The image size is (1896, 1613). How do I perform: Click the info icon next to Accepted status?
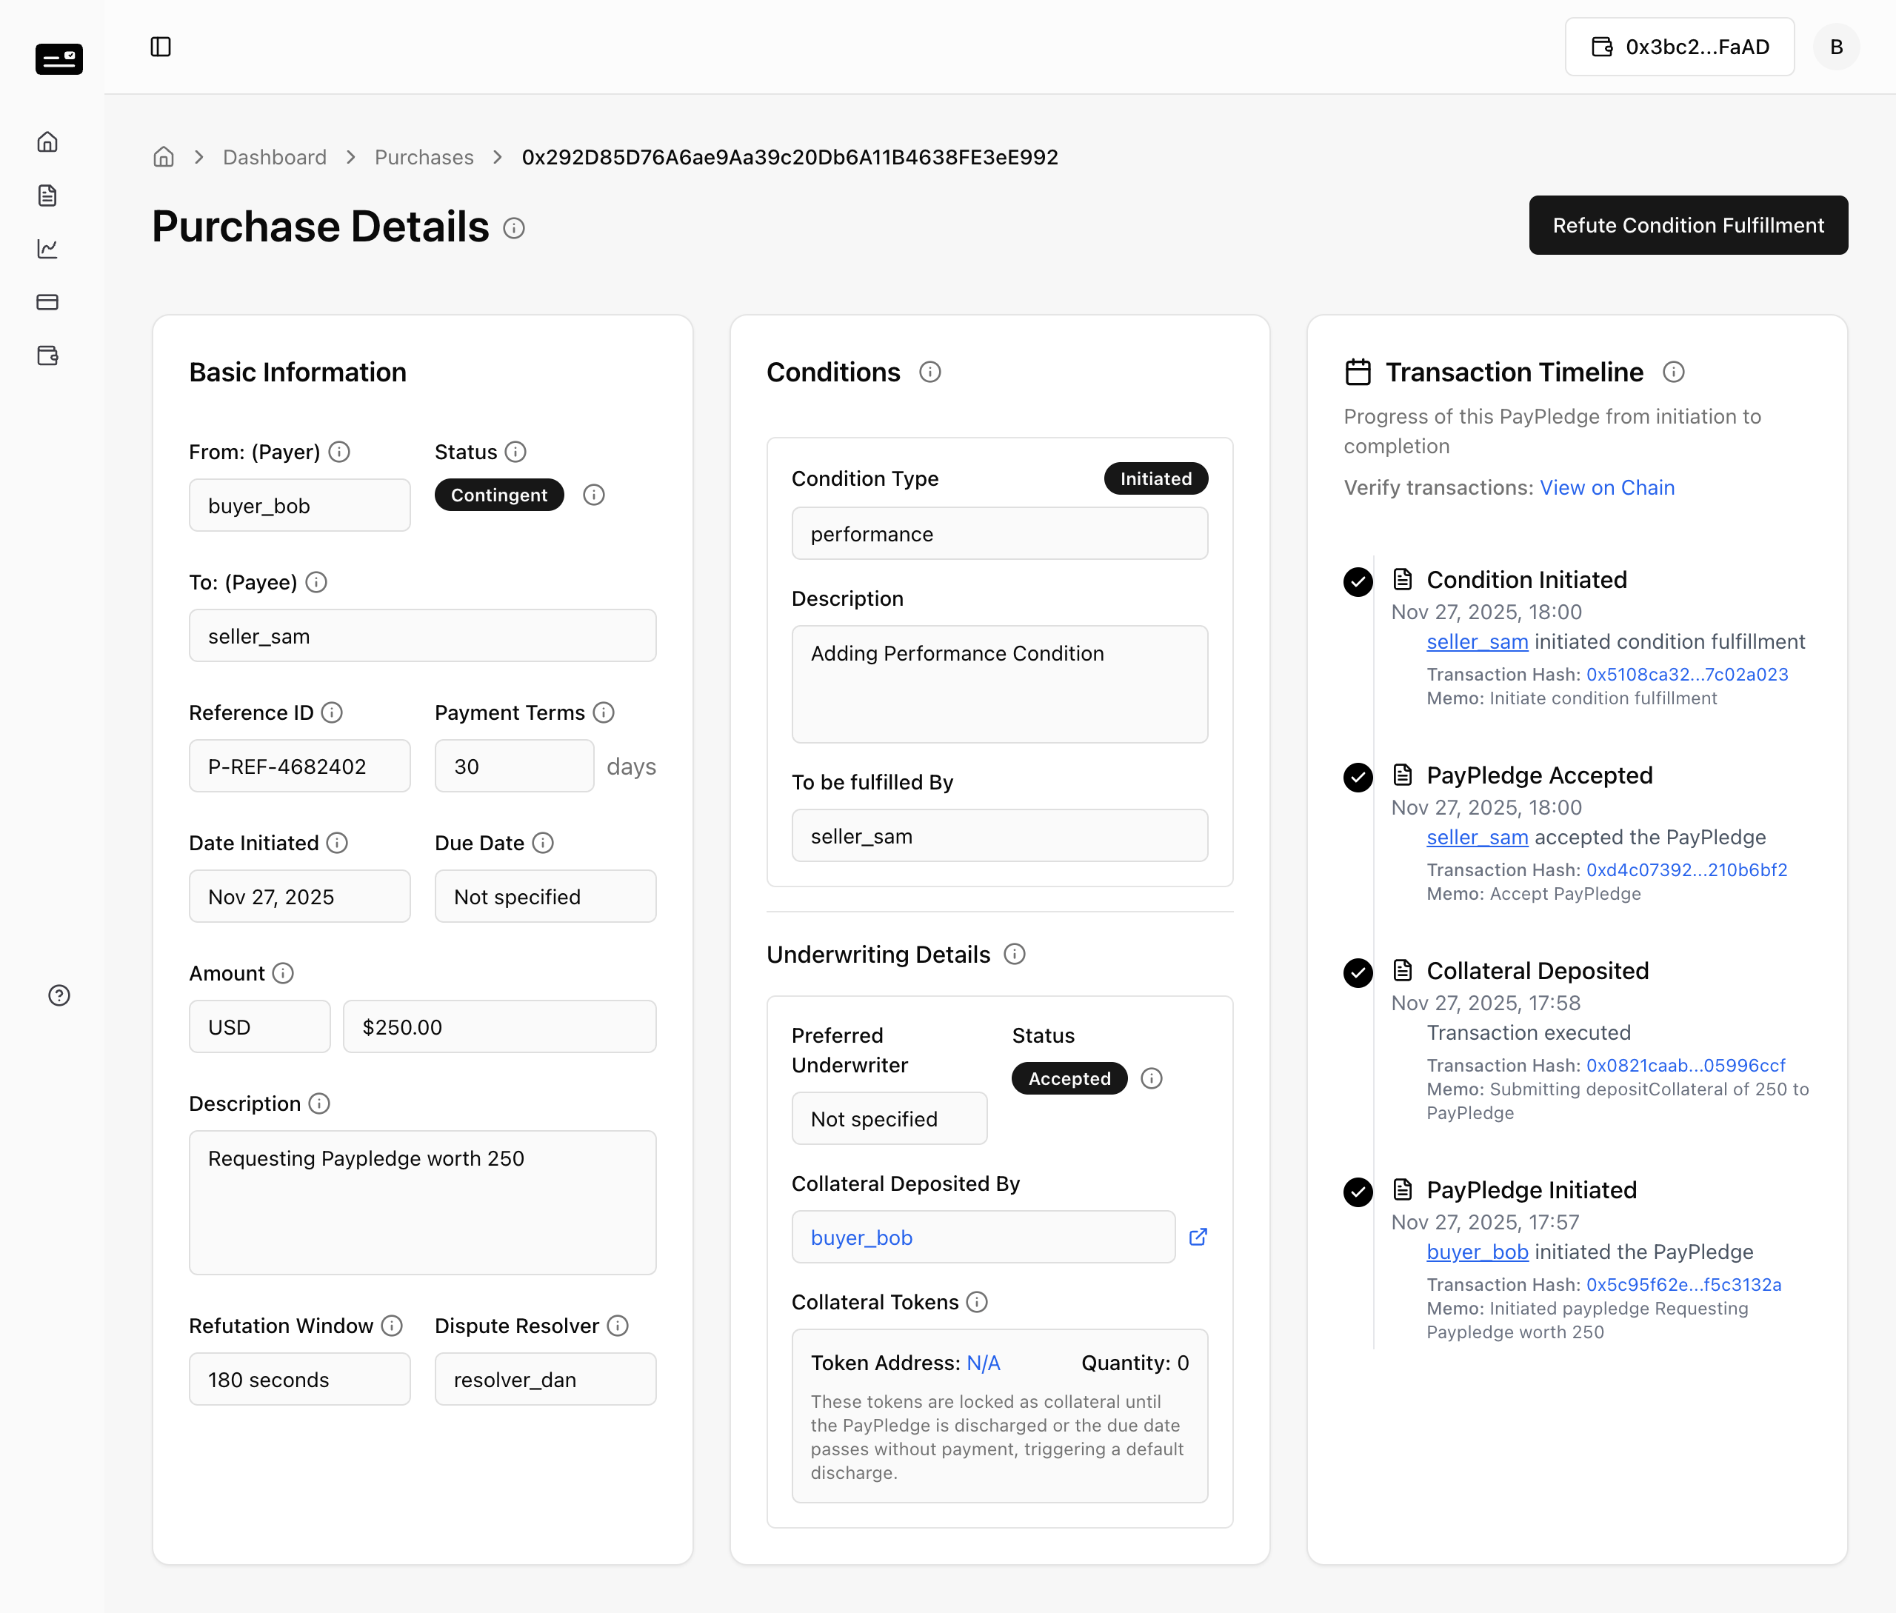tap(1152, 1079)
